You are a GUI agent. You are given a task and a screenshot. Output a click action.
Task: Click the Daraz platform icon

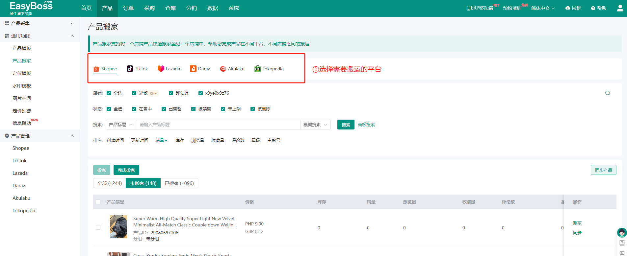(x=193, y=69)
